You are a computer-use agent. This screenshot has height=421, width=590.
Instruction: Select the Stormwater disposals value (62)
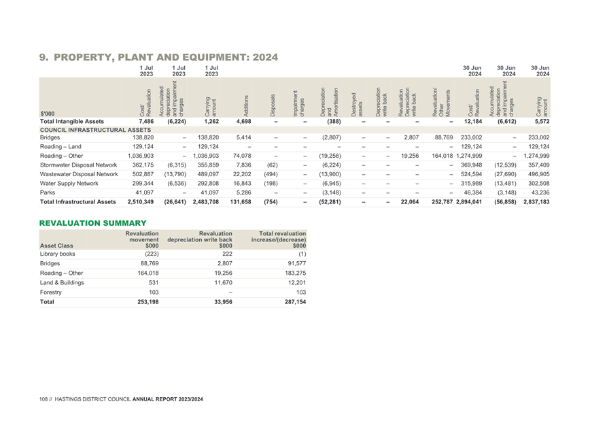pyautogui.click(x=271, y=165)
